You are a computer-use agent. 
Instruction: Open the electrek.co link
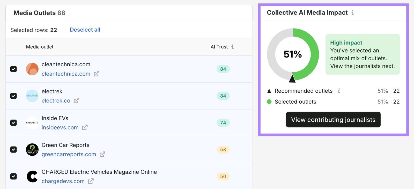point(56,101)
